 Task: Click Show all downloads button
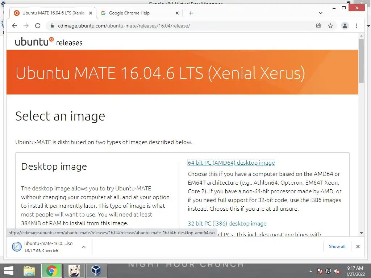337,246
